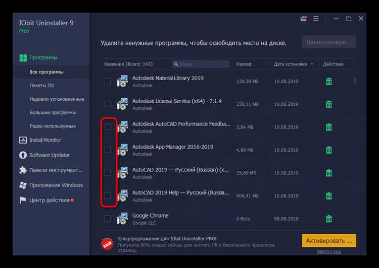Check Autodesk Material Library 2019 checkbox
This screenshot has width=379, height=268.
click(107, 81)
